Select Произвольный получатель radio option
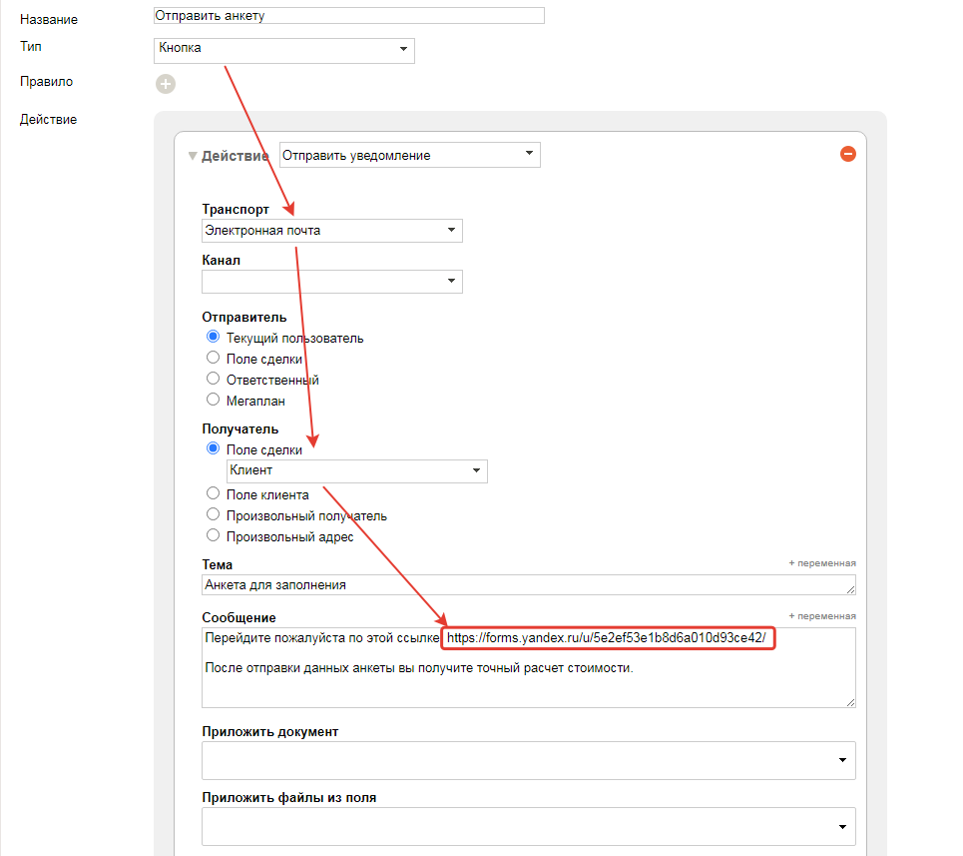This screenshot has height=856, width=963. (x=213, y=515)
